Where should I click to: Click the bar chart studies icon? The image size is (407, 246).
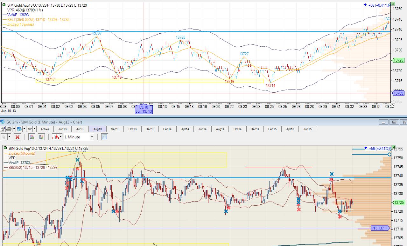pyautogui.click(x=41, y=137)
